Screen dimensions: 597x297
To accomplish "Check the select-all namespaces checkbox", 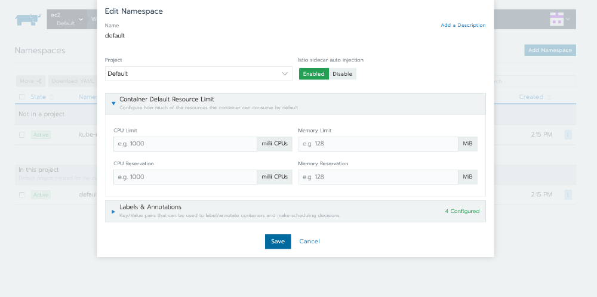I will (x=22, y=97).
